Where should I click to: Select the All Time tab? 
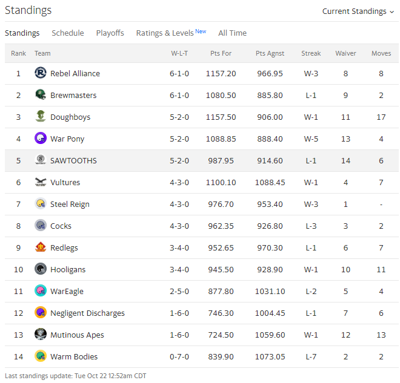(x=232, y=33)
